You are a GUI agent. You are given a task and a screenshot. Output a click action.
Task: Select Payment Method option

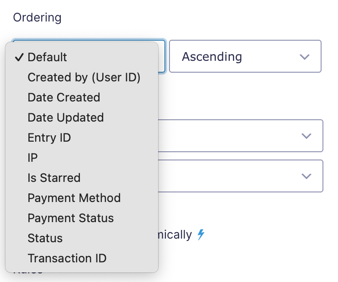[82, 198]
